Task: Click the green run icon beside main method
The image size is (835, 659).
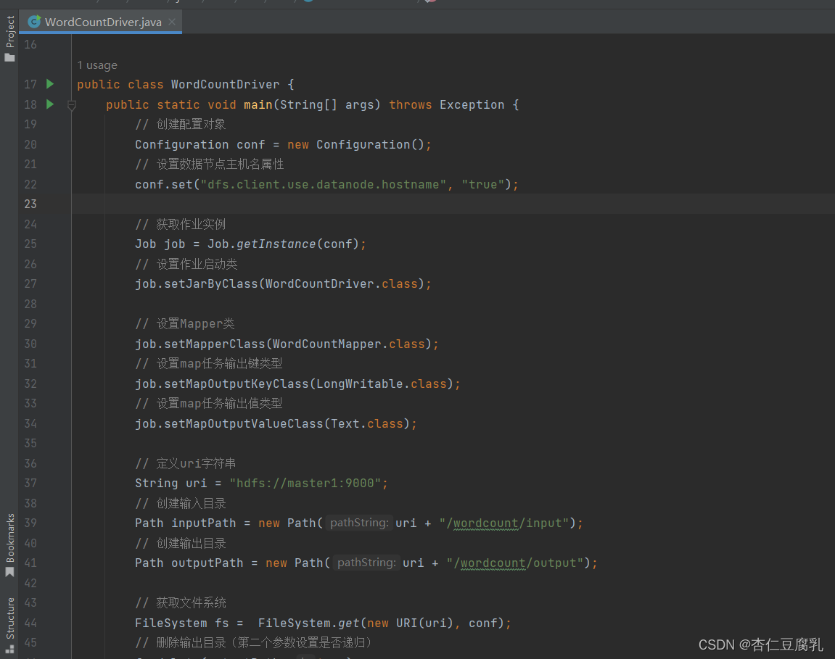Action: pyautogui.click(x=49, y=104)
